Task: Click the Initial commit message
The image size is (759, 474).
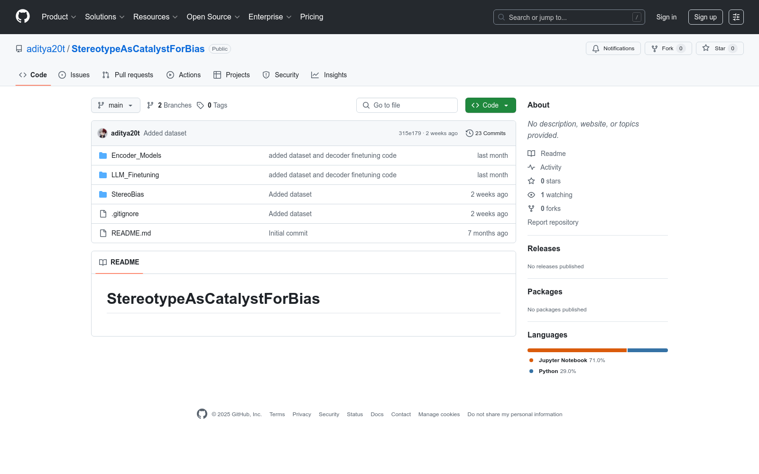Action: pos(288,233)
